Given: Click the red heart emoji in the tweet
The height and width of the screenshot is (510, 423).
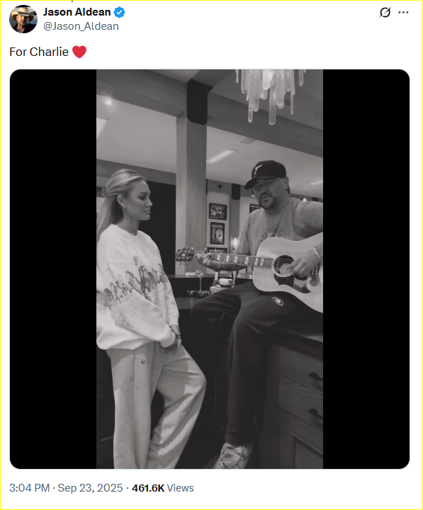Looking at the screenshot, I should 79,52.
